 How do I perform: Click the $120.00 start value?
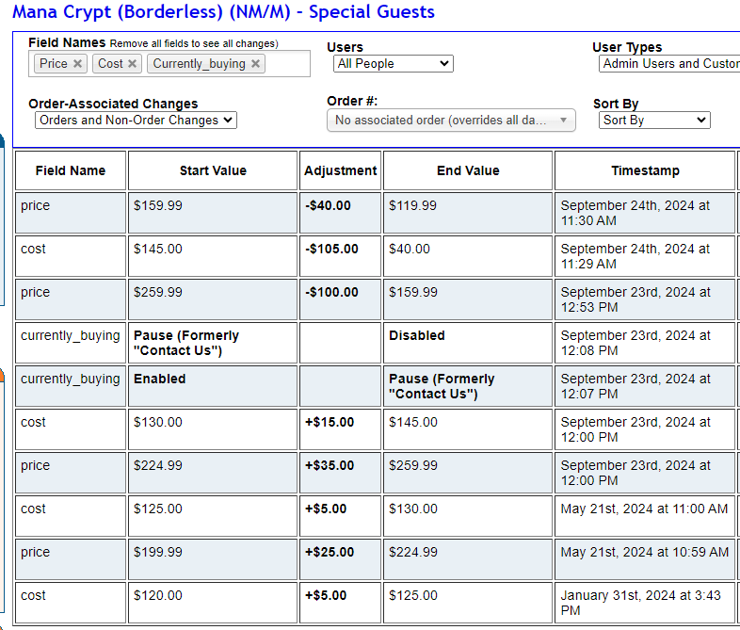(x=157, y=596)
